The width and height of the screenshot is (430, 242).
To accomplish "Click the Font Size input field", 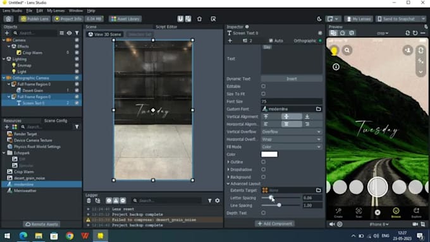I will coord(292,101).
